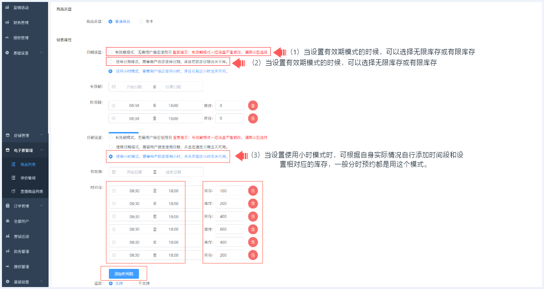
Task: Click the 订单管理 order icon
Action: 7,206
